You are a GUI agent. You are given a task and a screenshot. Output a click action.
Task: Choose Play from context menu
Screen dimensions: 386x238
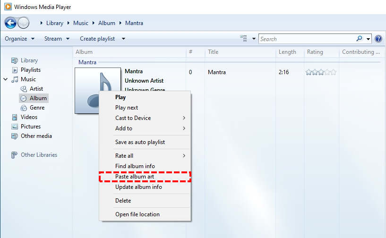click(145, 97)
